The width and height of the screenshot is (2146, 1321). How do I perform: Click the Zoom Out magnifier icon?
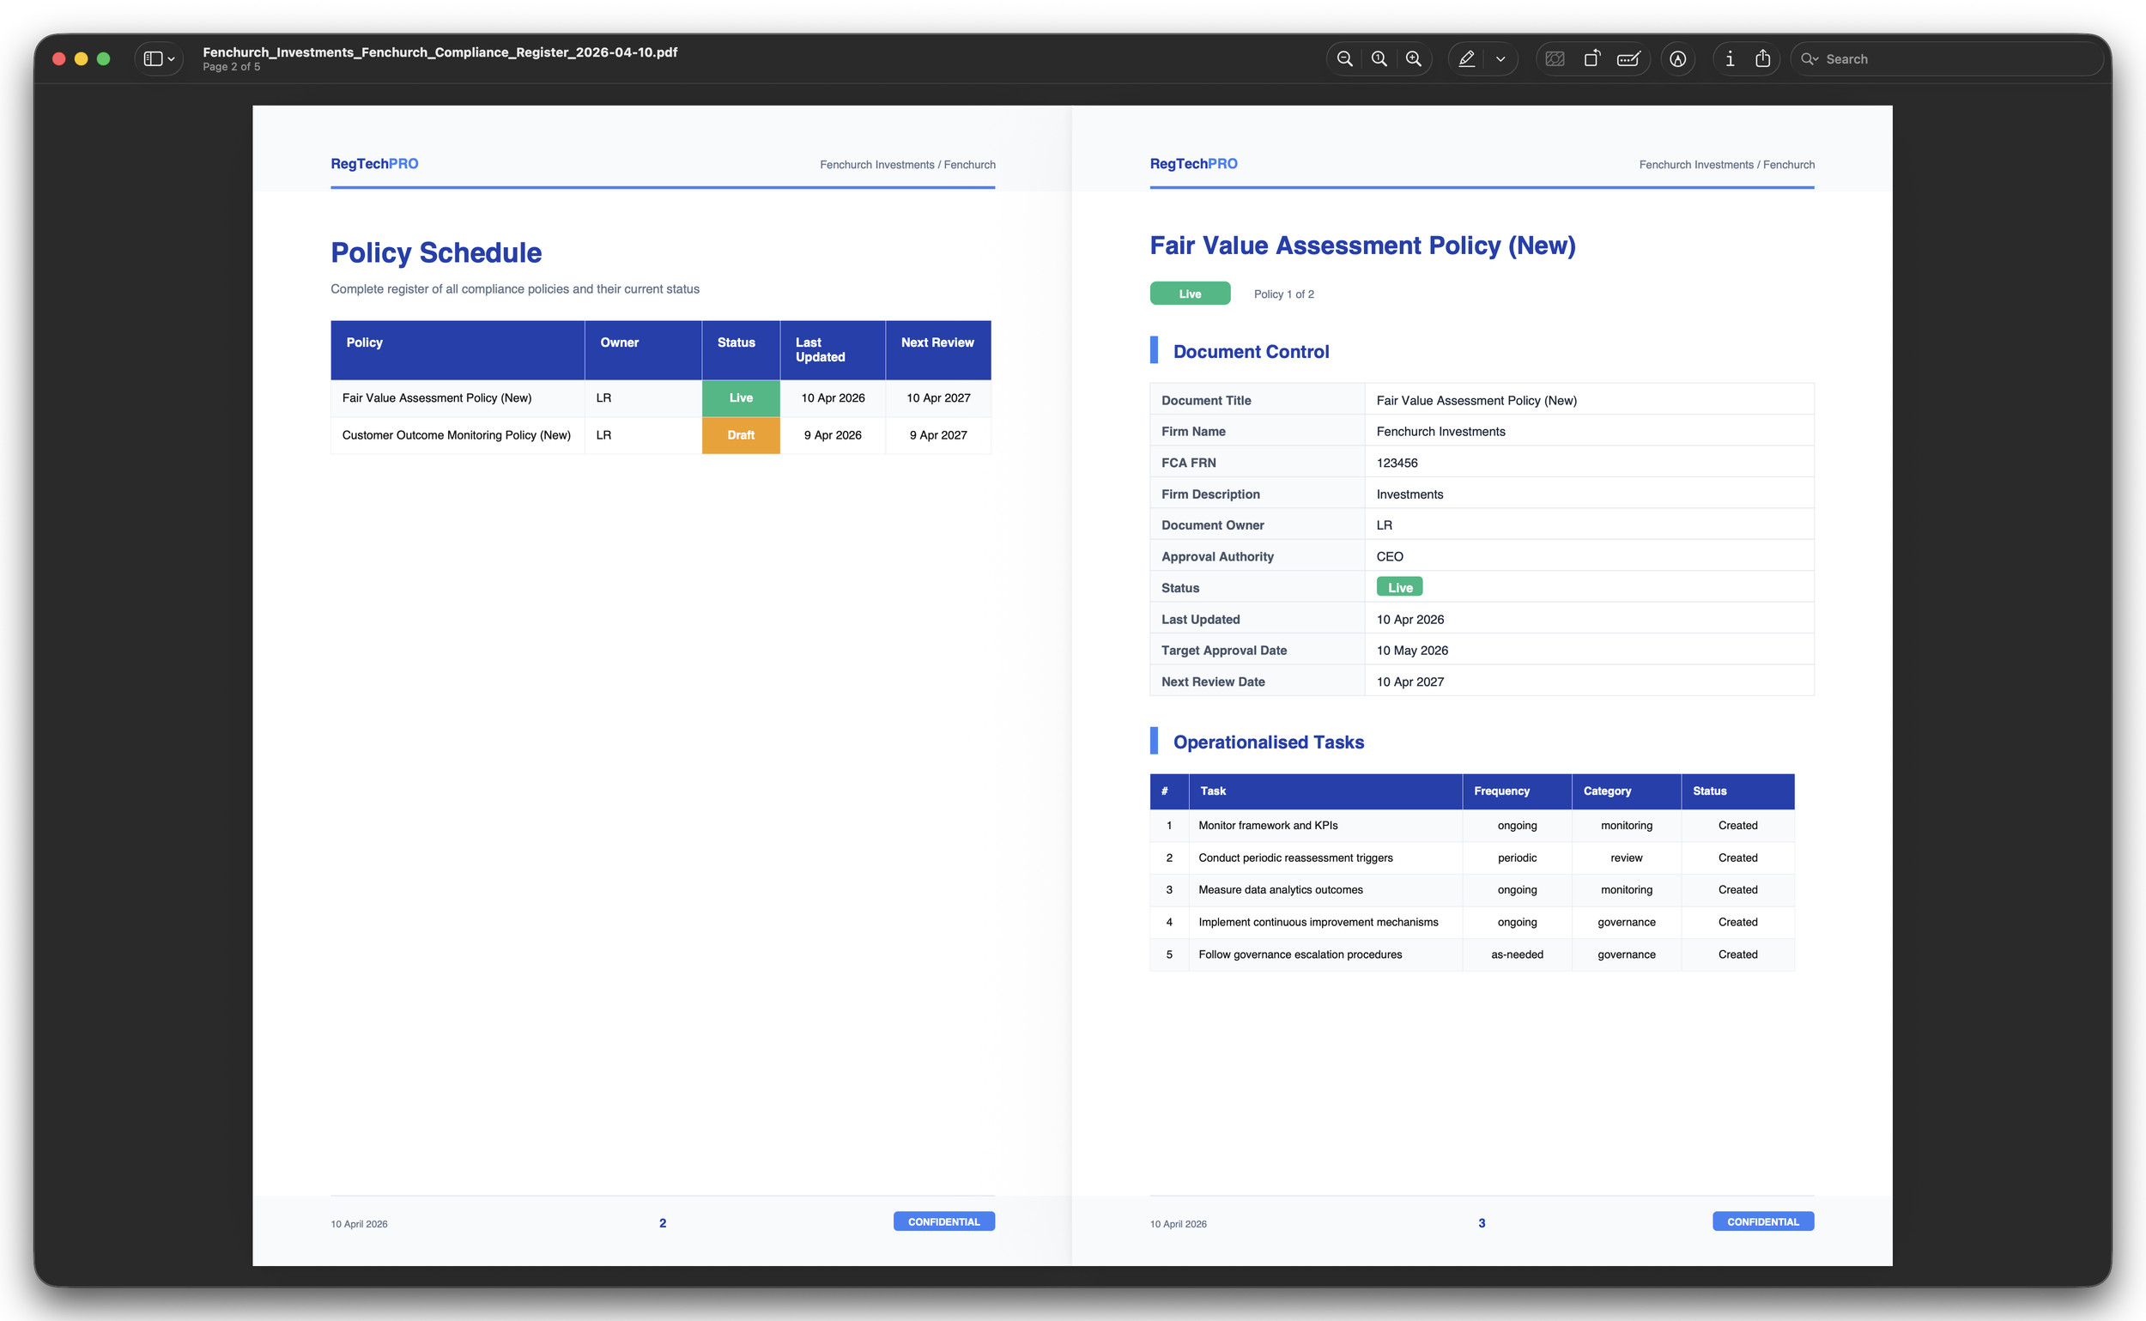(1345, 58)
